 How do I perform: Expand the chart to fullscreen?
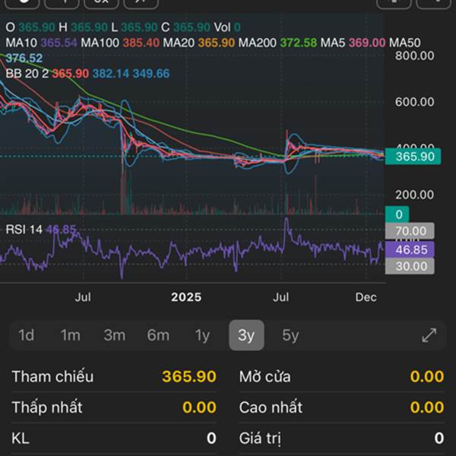429,335
